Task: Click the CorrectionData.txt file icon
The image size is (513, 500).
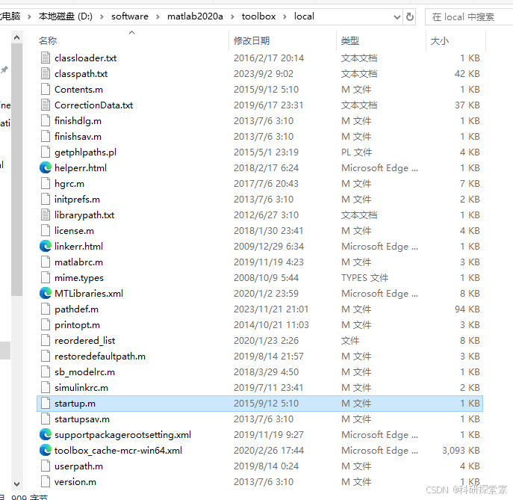Action: pyautogui.click(x=46, y=105)
